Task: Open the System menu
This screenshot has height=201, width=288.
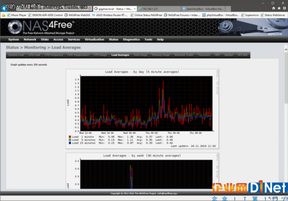Action: coord(13,39)
